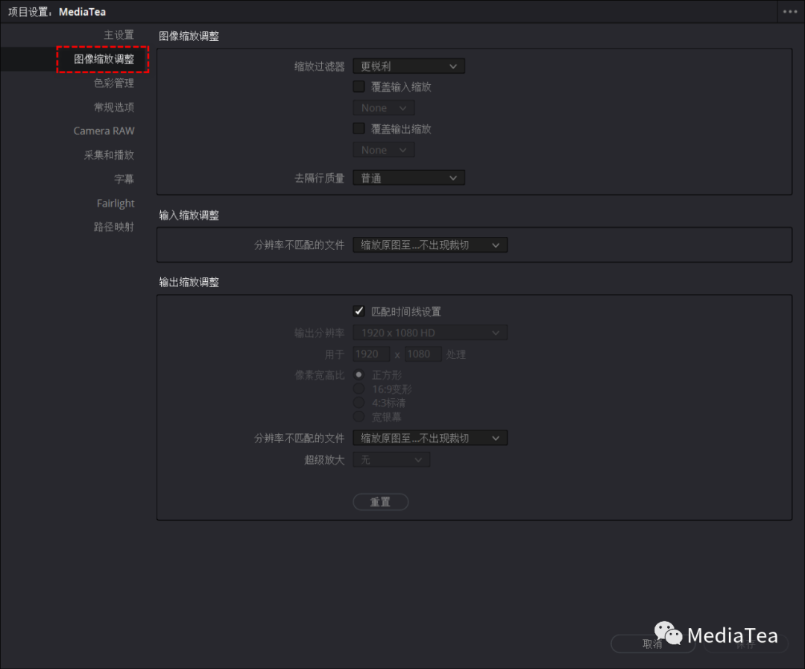Image resolution: width=805 pixels, height=669 pixels.
Task: Open Fairlight settings page
Action: pos(116,203)
